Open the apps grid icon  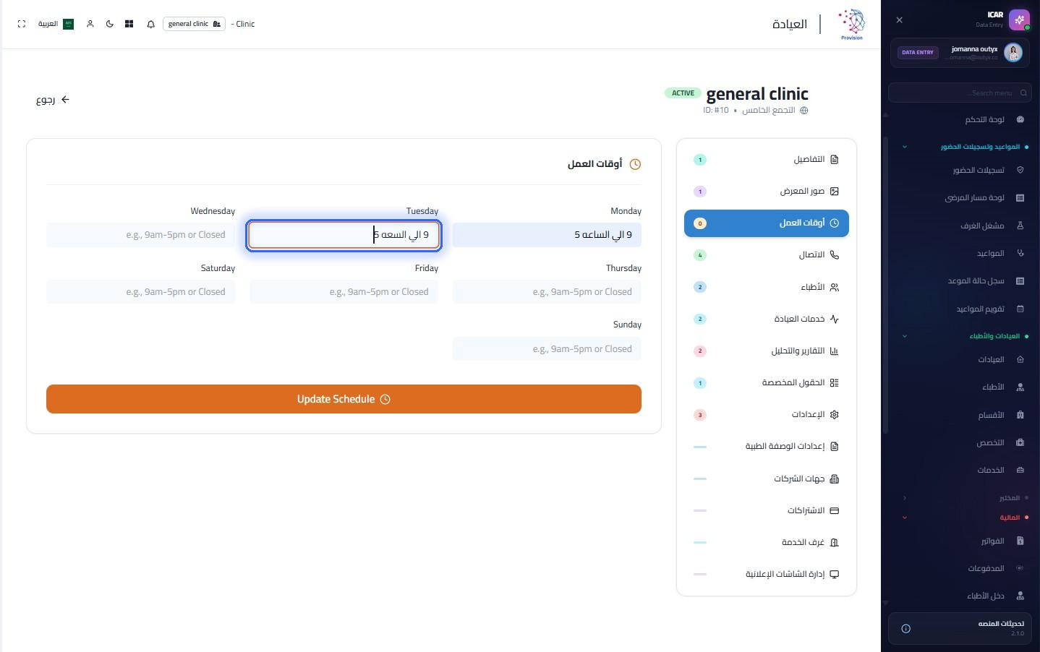(x=129, y=24)
